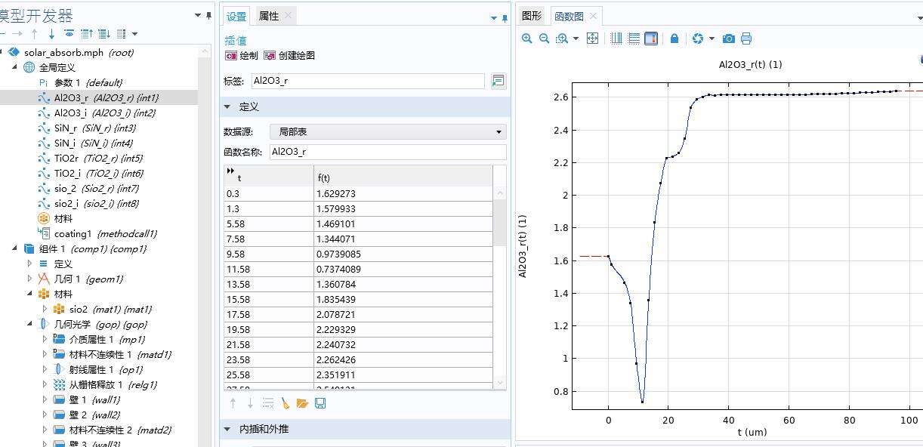
Task: Click the zoom in icon above the plot
Action: (x=527, y=38)
